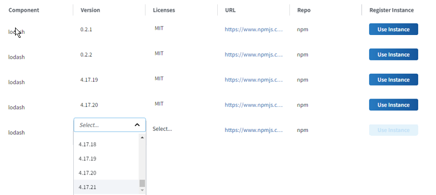The height and width of the screenshot is (195, 436).
Task: Click the Repo column header
Action: pyautogui.click(x=303, y=10)
